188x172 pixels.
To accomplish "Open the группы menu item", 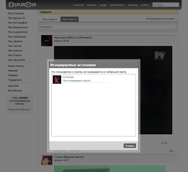I will coord(92,5).
